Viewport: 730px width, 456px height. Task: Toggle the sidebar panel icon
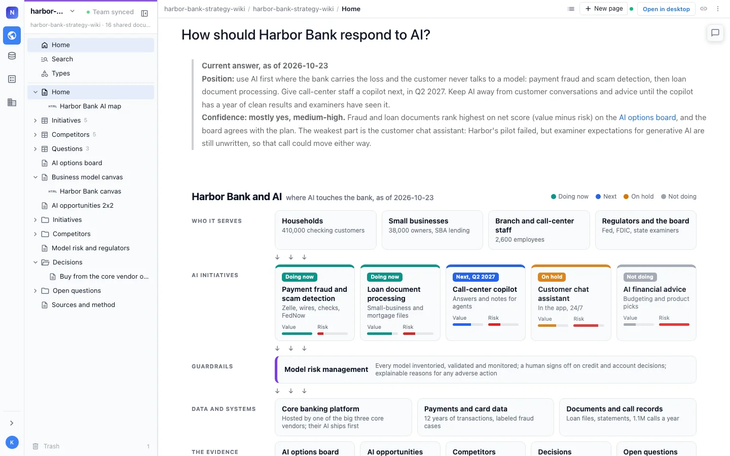coord(144,13)
